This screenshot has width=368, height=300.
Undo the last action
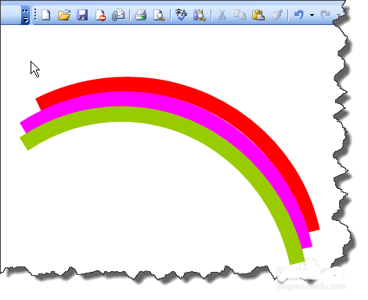299,15
